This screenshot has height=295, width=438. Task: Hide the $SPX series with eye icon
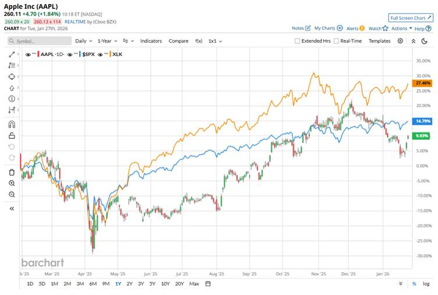click(x=70, y=54)
